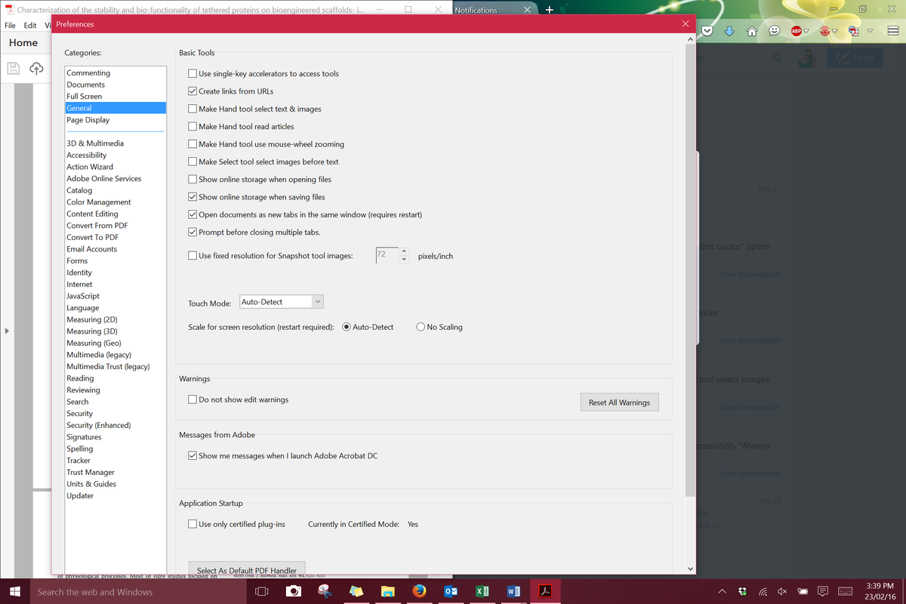Click the upload to cloud icon in Acrobat

[36, 68]
